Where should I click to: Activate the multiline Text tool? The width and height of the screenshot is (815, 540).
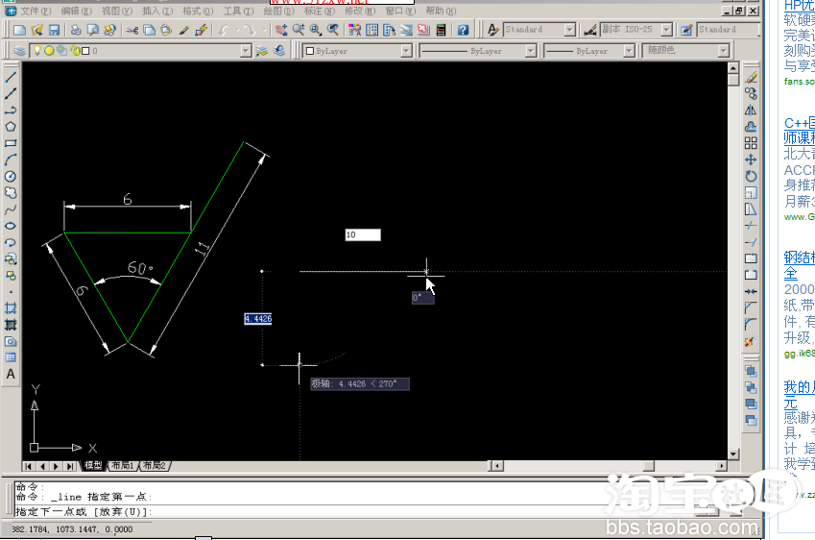coord(12,374)
